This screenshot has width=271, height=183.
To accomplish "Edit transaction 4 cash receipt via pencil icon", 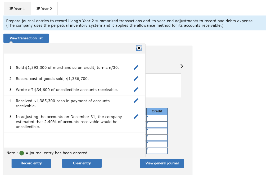I will (x=136, y=101).
